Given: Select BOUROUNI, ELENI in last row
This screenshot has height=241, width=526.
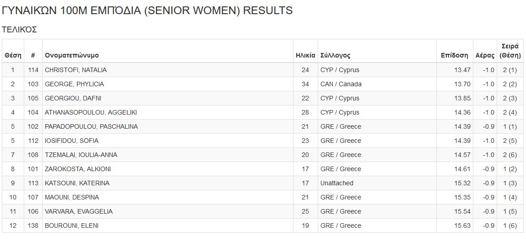Looking at the screenshot, I should coord(71,225).
